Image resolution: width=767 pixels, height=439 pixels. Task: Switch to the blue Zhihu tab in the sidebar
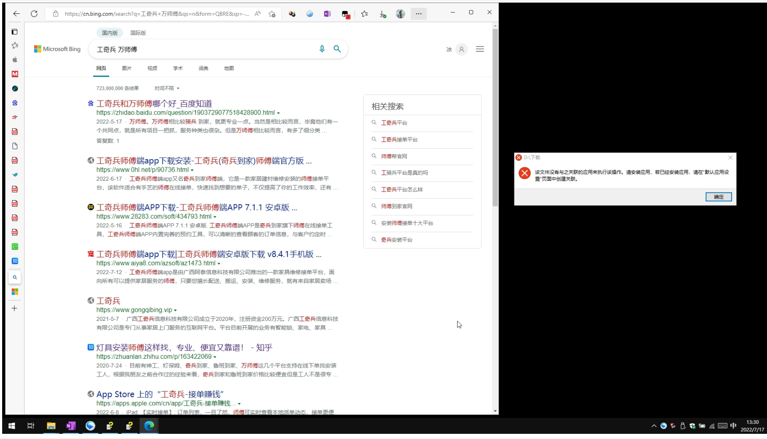(15, 261)
